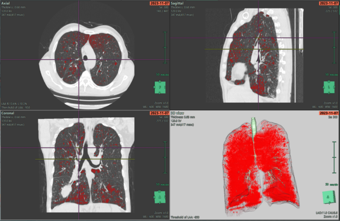Click the 3D view title label
340x221 pixels.
tap(178, 113)
